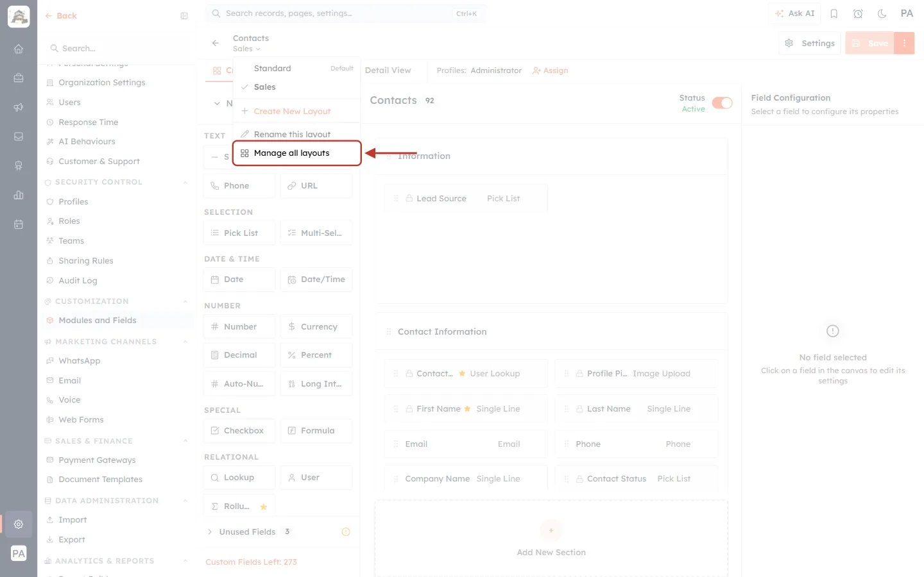Select the Lead Source field
The image size is (924, 577).
(466, 198)
